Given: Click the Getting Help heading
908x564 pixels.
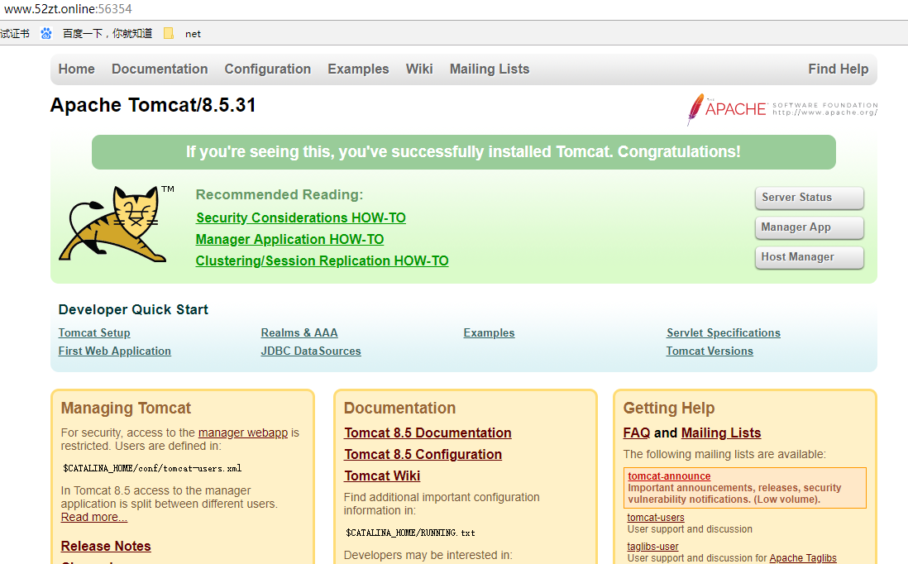Looking at the screenshot, I should (669, 409).
